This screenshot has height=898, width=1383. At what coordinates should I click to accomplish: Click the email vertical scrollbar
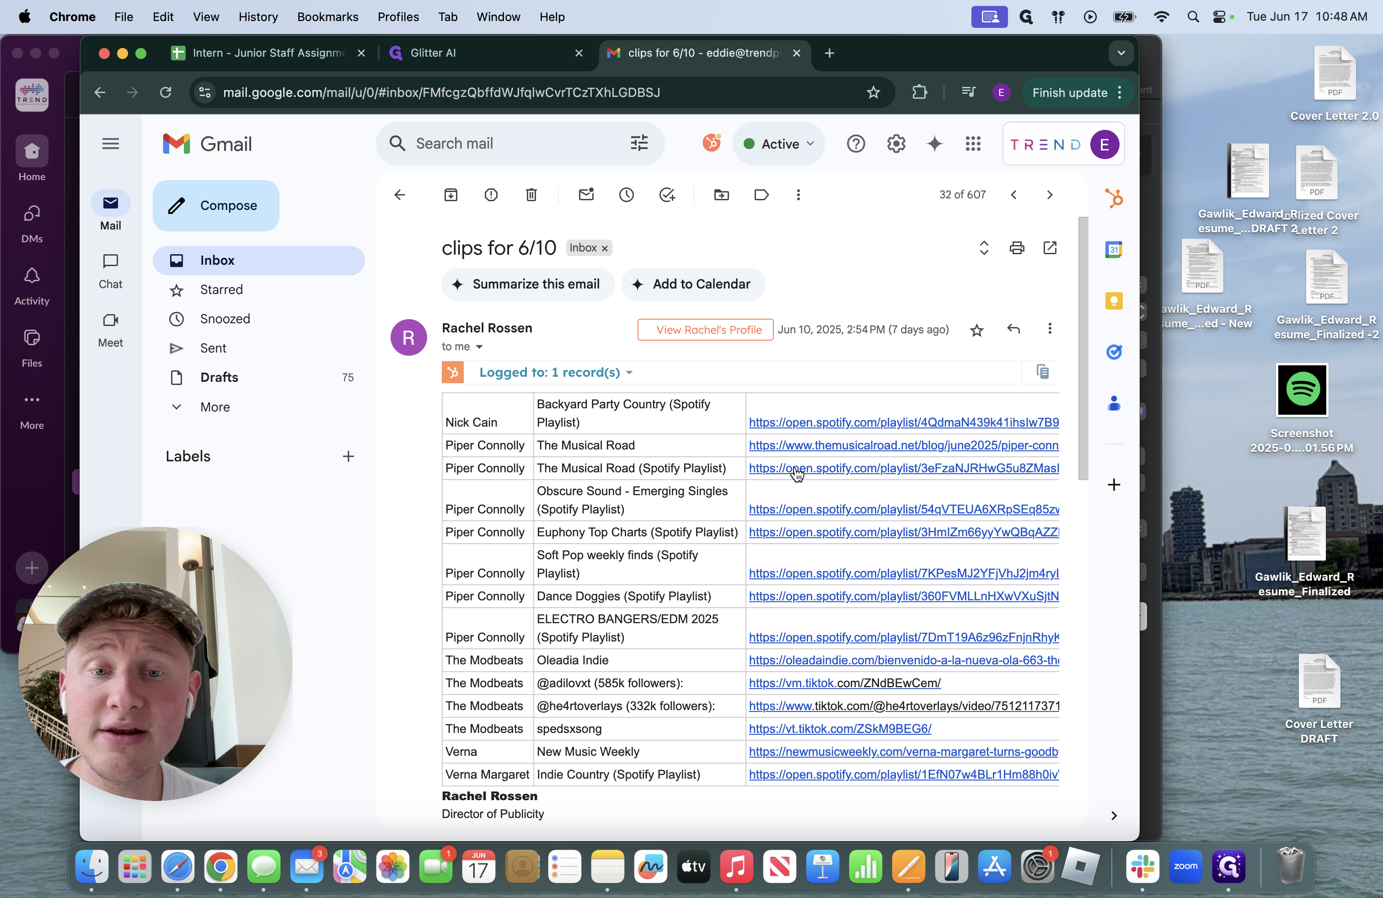(x=1083, y=348)
